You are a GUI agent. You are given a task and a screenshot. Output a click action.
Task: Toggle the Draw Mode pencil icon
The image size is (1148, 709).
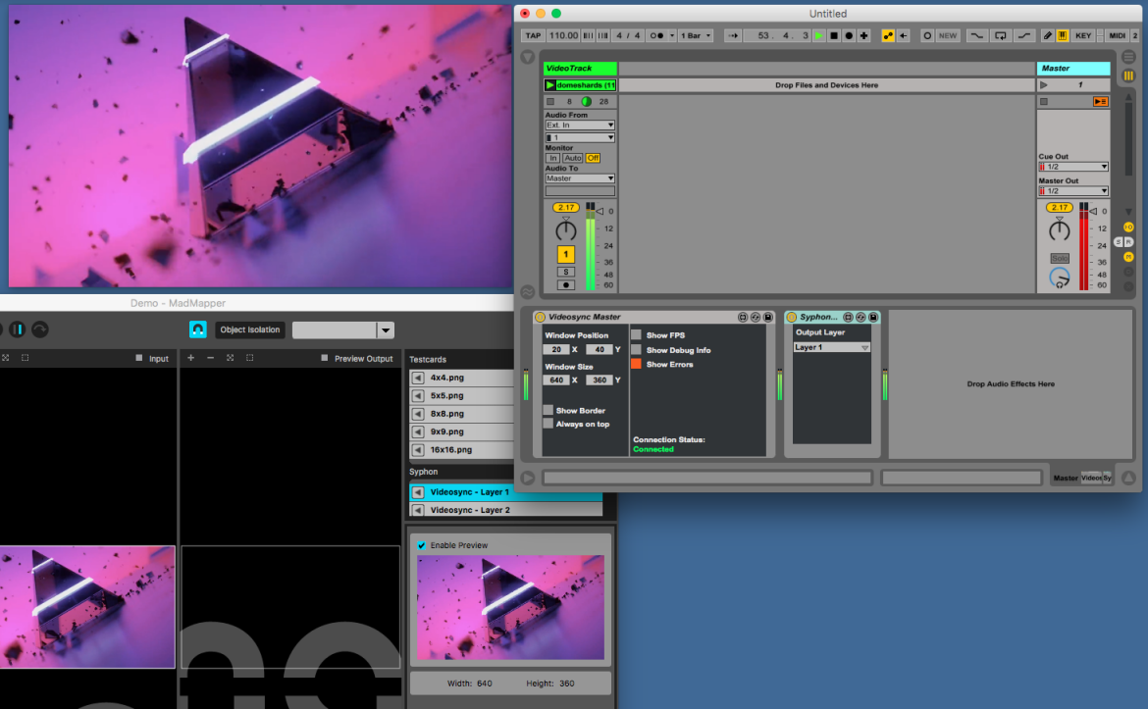pyautogui.click(x=1048, y=35)
